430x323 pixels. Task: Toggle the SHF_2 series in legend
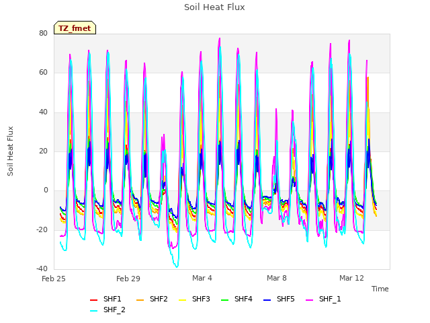[107, 310]
